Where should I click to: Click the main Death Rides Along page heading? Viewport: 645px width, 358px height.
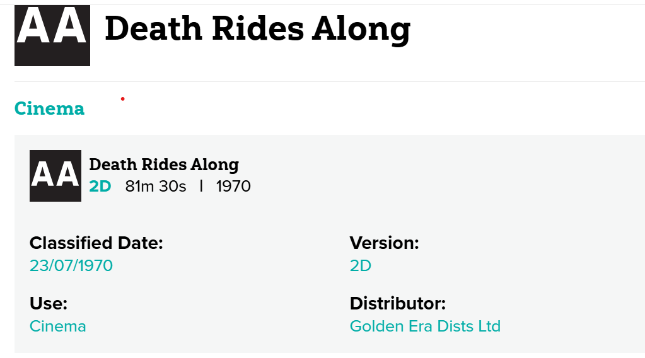pos(257,28)
